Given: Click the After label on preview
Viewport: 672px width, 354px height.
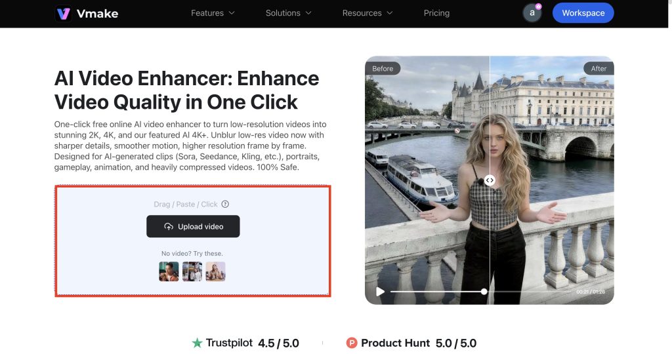Looking at the screenshot, I should click(598, 68).
